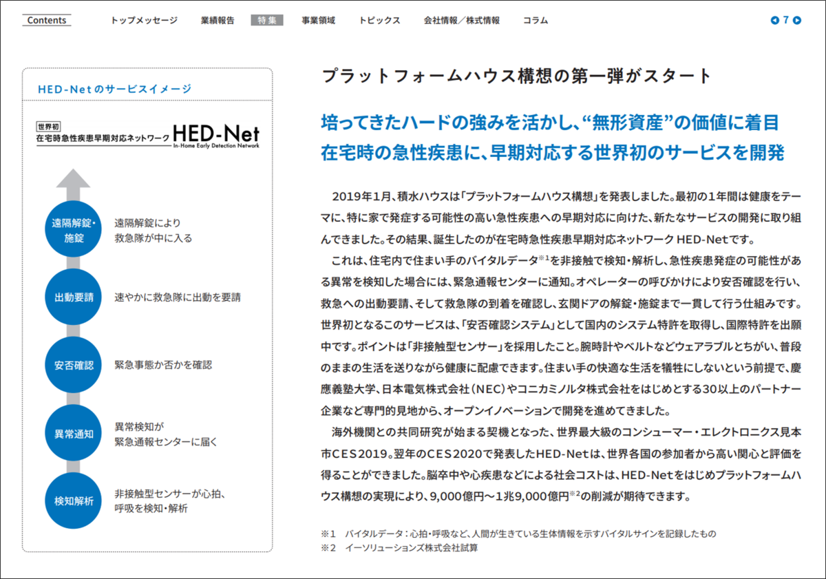Click the text 速やかに救急隊に出動を要請
The width and height of the screenshot is (826, 579).
(x=178, y=297)
